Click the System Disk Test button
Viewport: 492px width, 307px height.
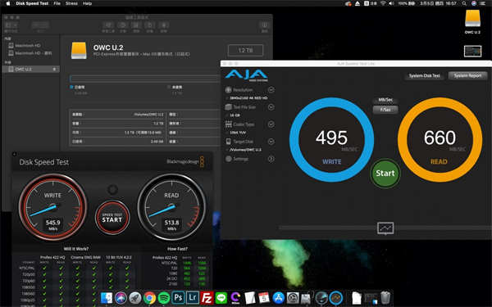point(424,75)
